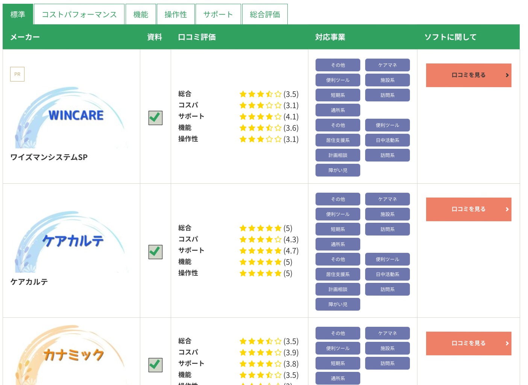Switch to the 操作性 tab

tap(176, 14)
